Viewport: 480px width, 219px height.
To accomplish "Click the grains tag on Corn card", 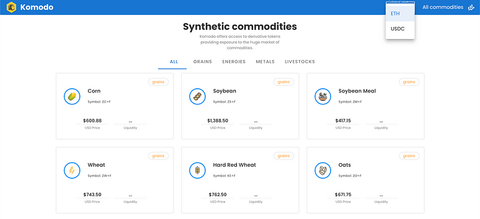I will tap(158, 82).
